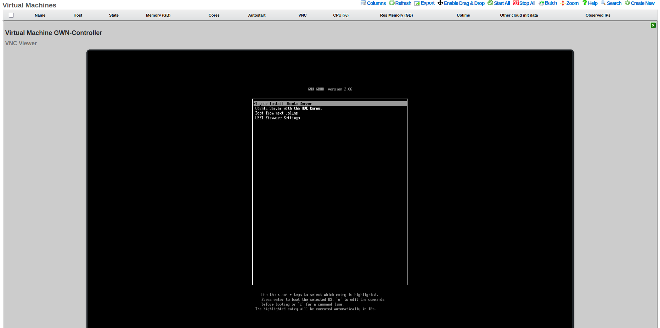Sort table by Uptime column header
This screenshot has width=660, height=328.
point(463,15)
